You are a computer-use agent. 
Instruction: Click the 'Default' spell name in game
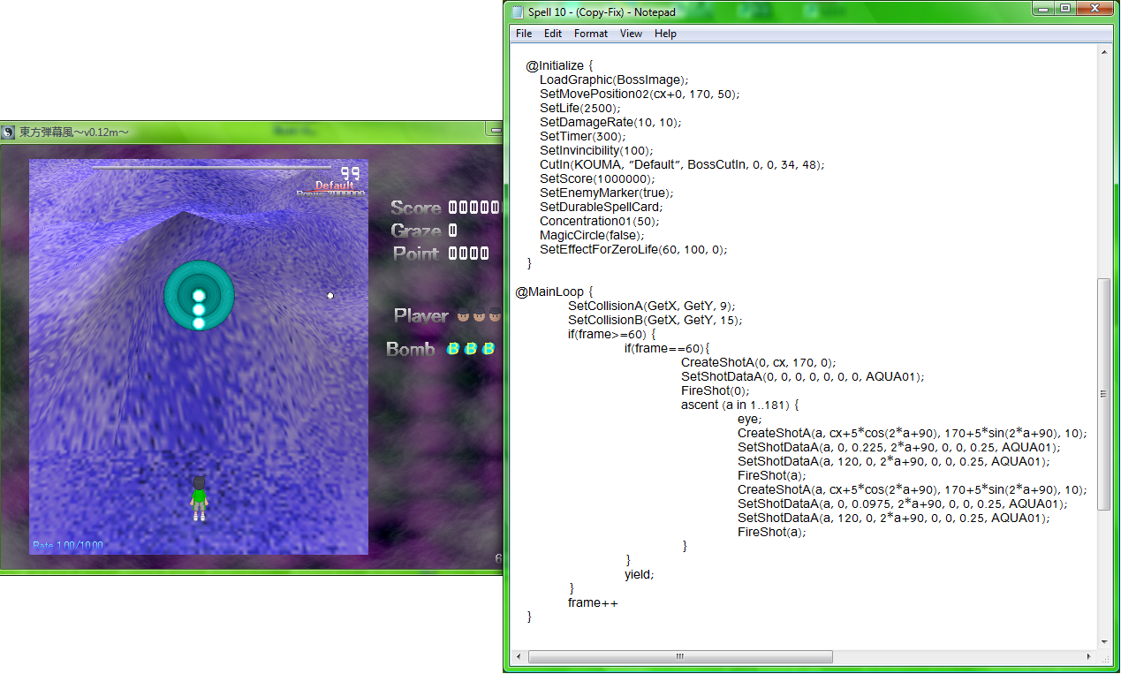point(335,186)
